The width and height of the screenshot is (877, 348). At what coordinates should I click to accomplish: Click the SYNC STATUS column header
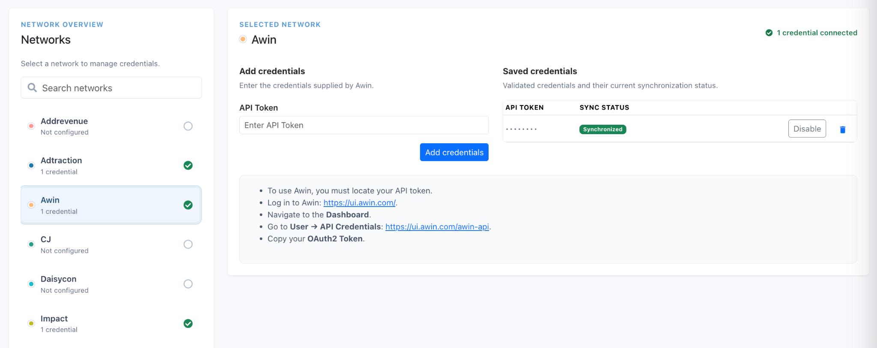(x=604, y=108)
